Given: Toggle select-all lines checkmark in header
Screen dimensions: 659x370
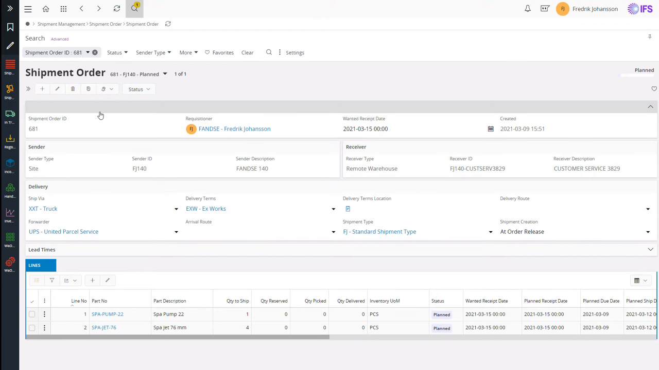Looking at the screenshot, I should coord(32,301).
